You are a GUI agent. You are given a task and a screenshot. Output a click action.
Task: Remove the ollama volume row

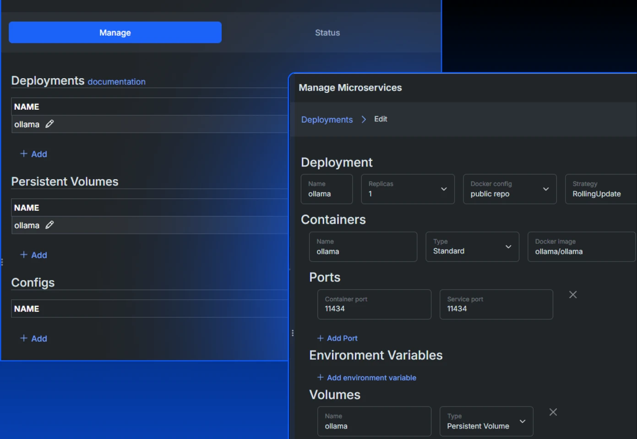click(553, 412)
